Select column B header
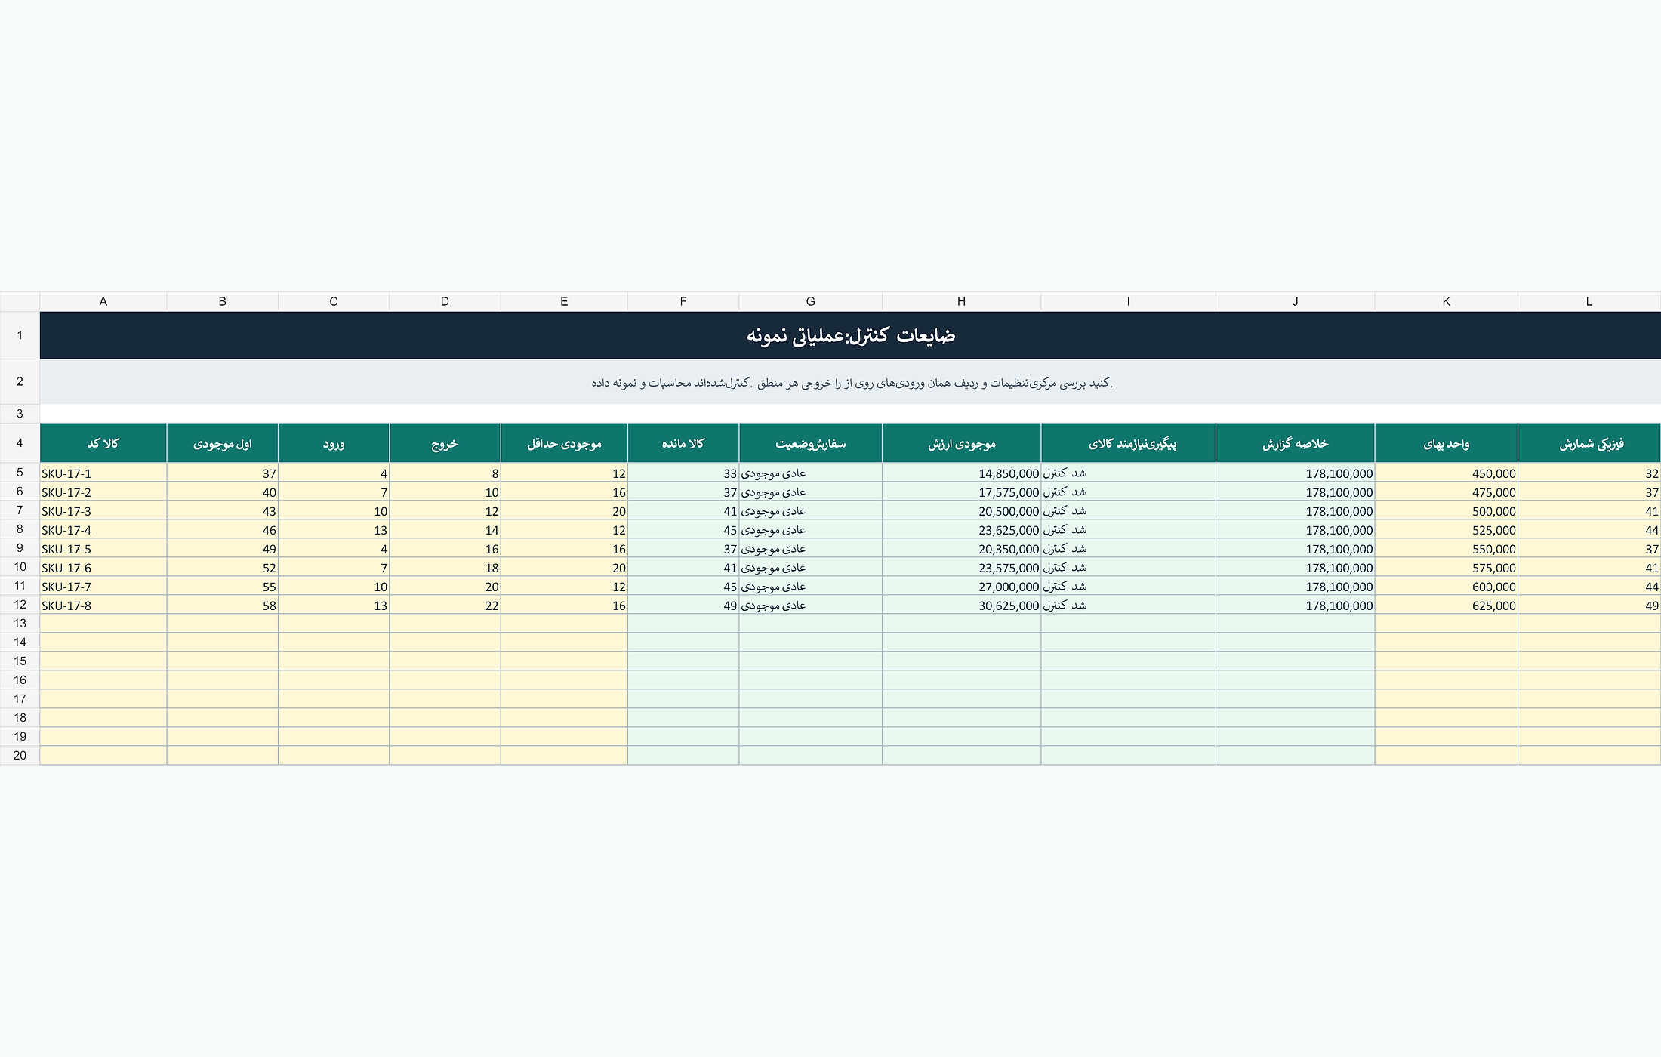This screenshot has height=1057, width=1661. pos(222,301)
